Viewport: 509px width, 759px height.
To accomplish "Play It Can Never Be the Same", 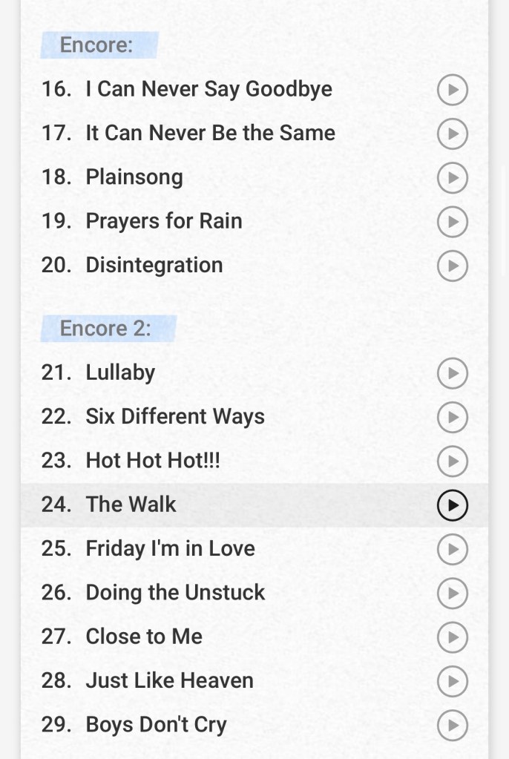I will [x=452, y=134].
